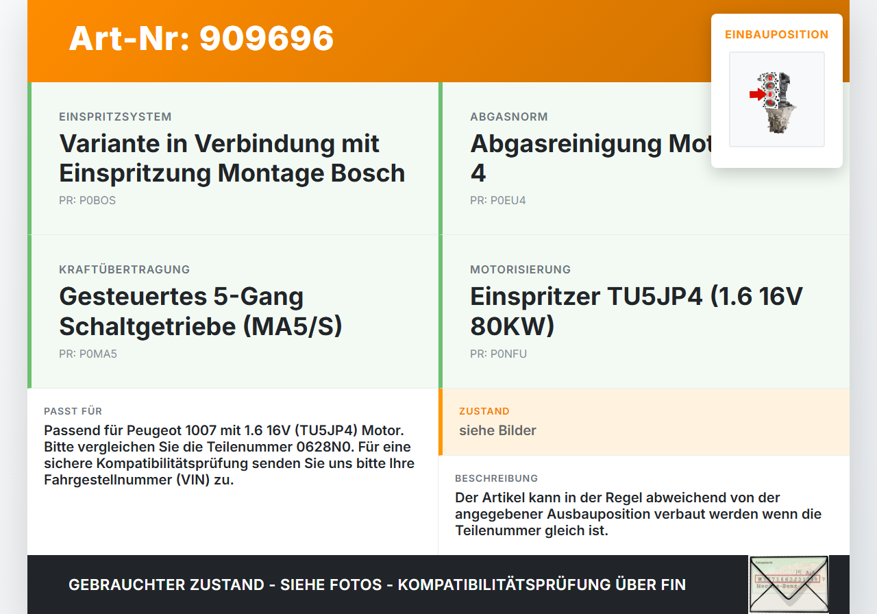Select the Art-Nr: 909696 heading
The image size is (877, 614).
tap(201, 38)
